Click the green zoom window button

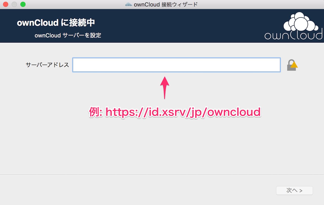(23, 4)
